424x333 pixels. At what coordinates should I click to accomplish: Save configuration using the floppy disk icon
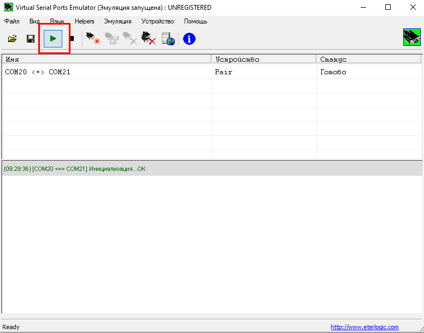[30, 39]
